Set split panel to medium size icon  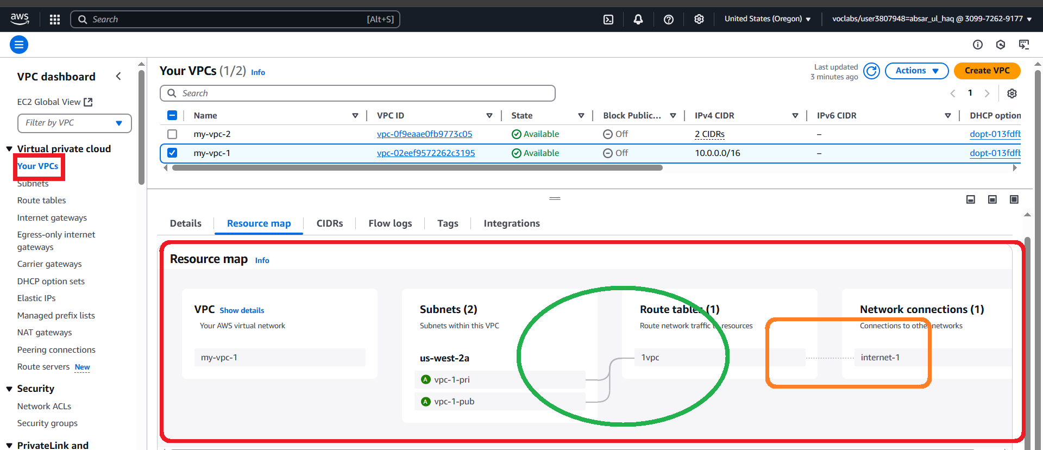992,199
